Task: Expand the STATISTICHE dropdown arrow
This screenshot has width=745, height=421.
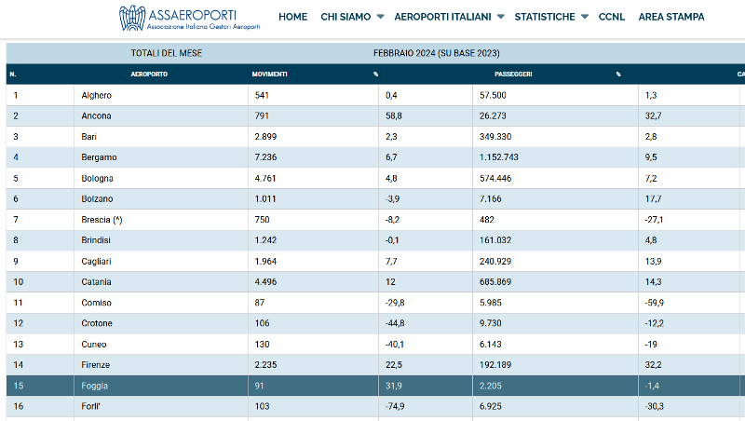Action: click(585, 17)
